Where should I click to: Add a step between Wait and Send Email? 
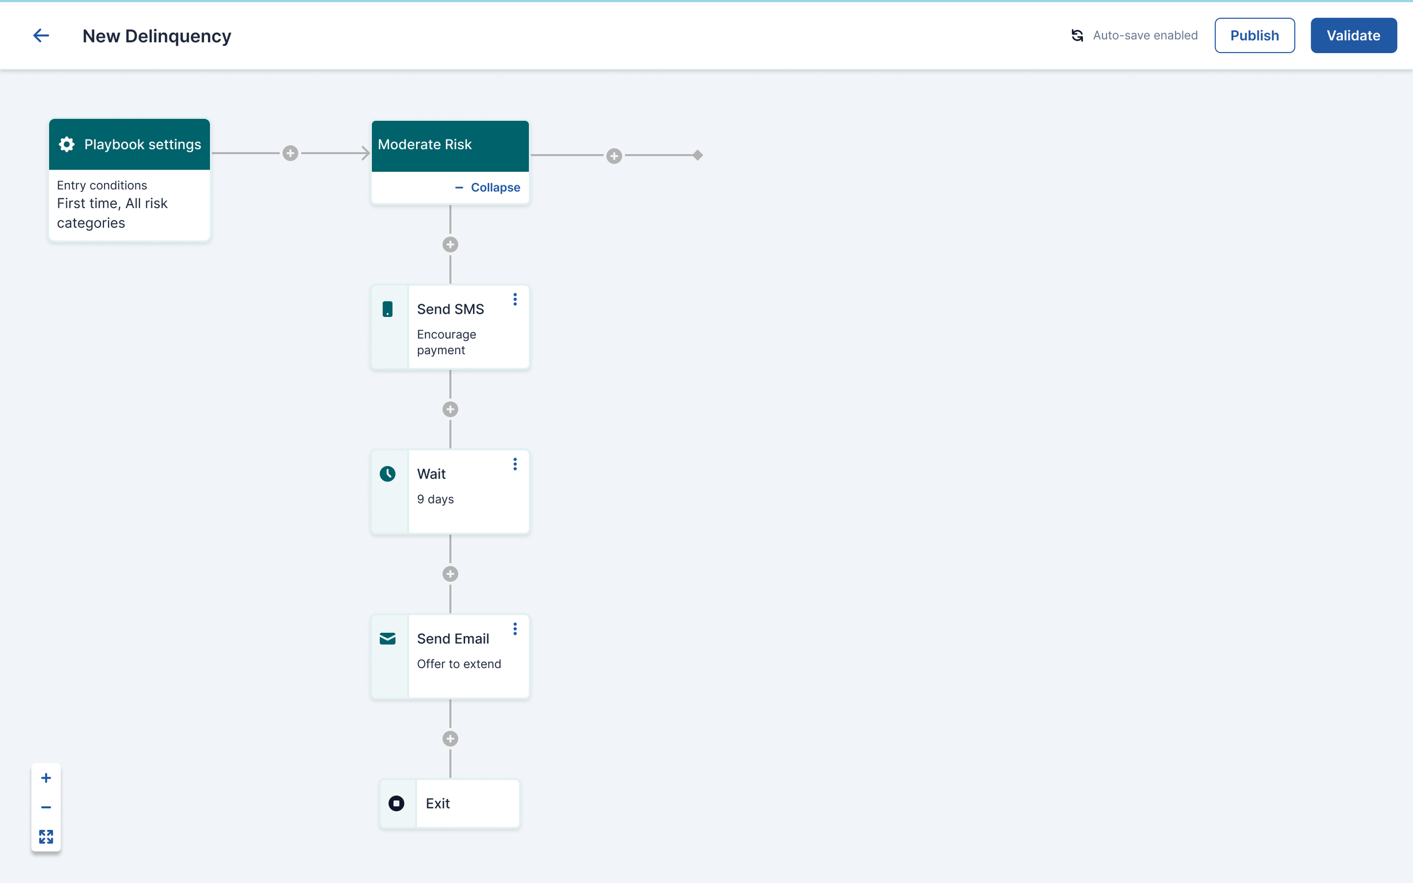(x=450, y=574)
